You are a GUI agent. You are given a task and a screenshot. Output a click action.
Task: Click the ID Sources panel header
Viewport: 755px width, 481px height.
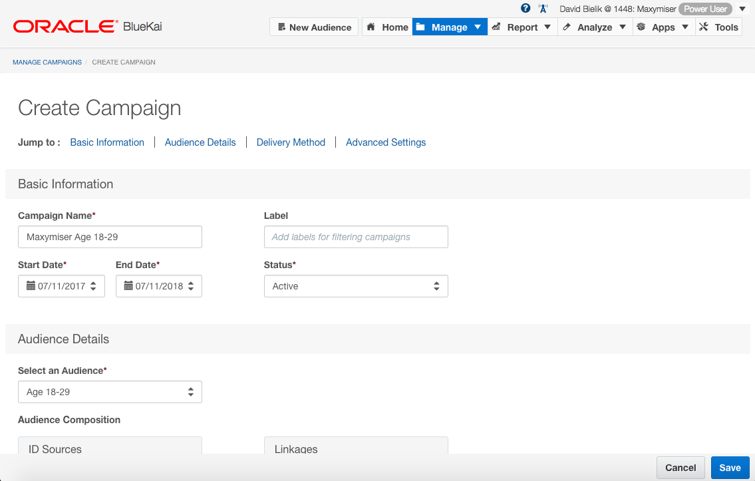[110, 446]
